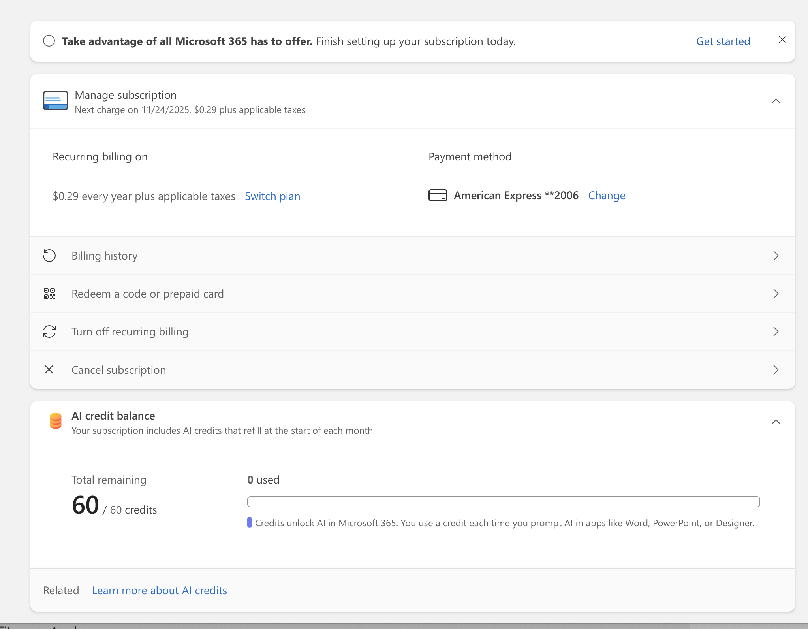Change the American Express payment method

607,196
